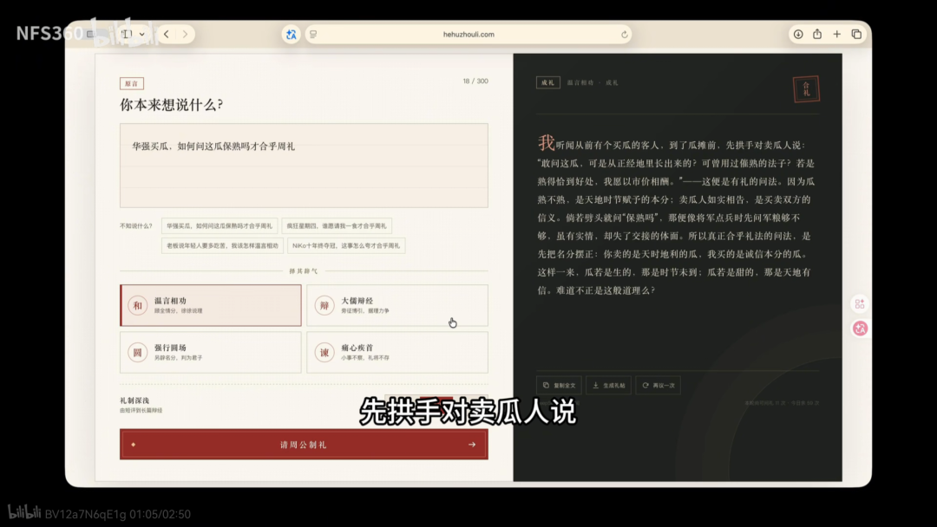Screen dimensions: 937x527
Task: Show the tab overview icon
Action: [x=856, y=34]
